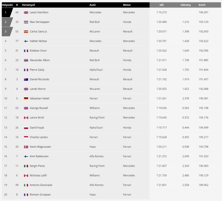Click Romain Grosjean's row entry
Screen dimensions: 222x201
[x=76, y=194]
